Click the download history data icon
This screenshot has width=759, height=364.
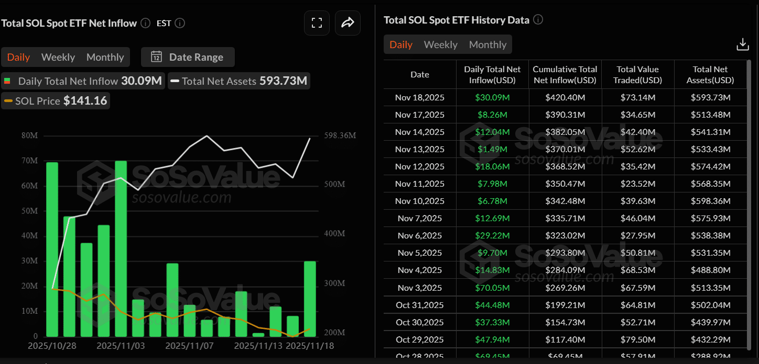[x=742, y=44]
